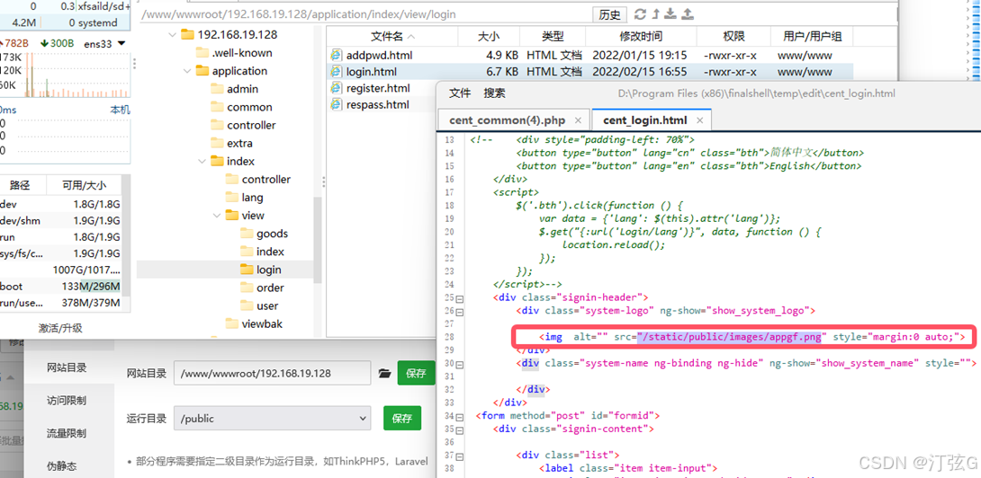Open the 运行目录 /public dropdown

click(x=272, y=419)
